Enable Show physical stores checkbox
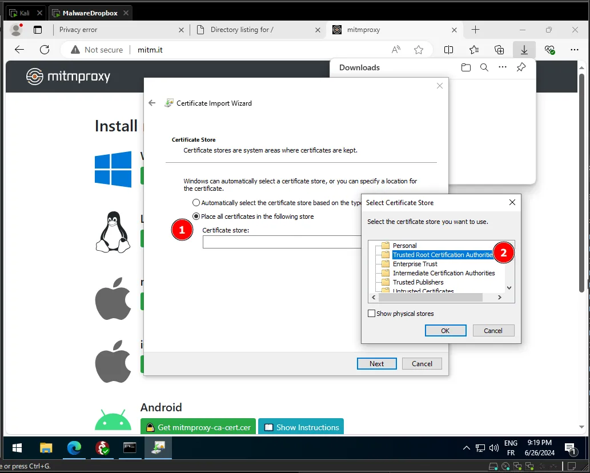590x473 pixels. pyautogui.click(x=372, y=314)
